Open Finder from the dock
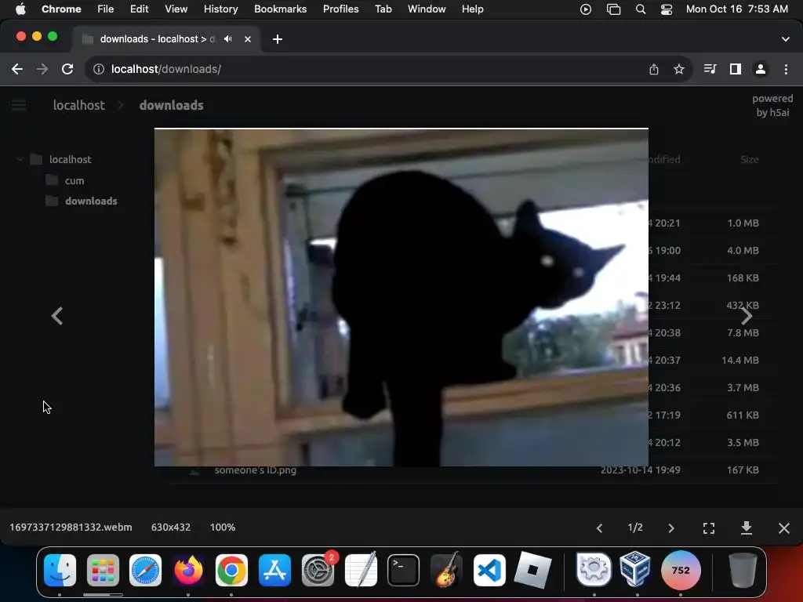This screenshot has height=602, width=803. pos(60,570)
